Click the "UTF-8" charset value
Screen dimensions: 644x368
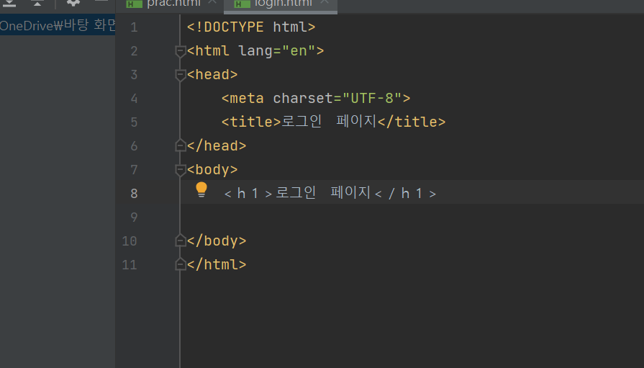tap(372, 98)
